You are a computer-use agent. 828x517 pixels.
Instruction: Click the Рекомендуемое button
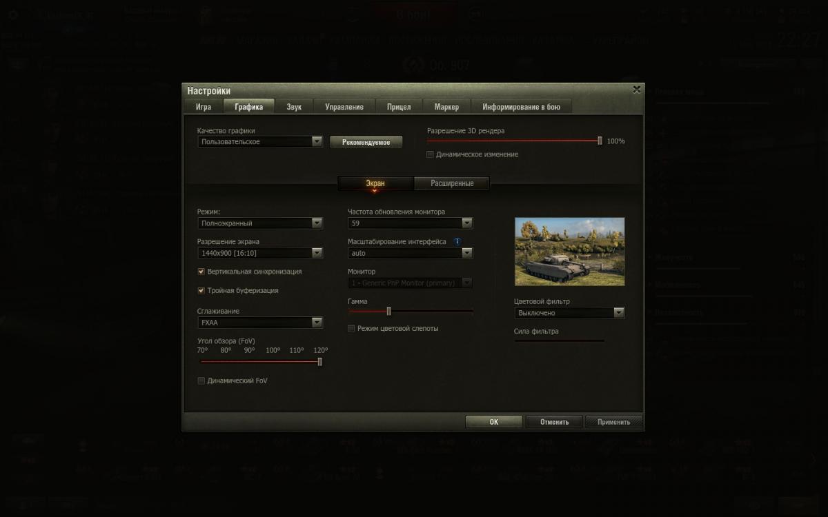click(366, 142)
